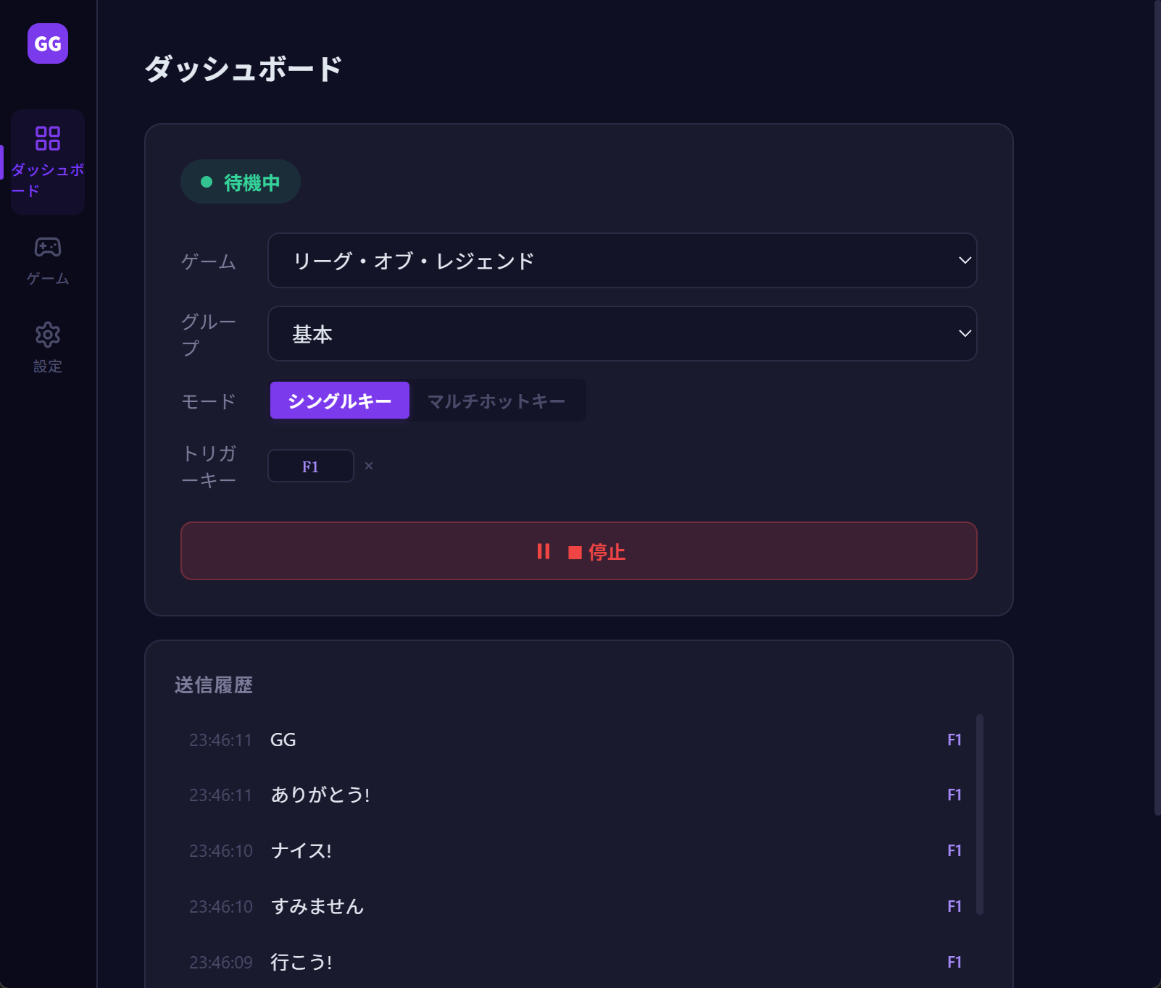Select the dashboard grid icon in the sidebar

point(47,138)
